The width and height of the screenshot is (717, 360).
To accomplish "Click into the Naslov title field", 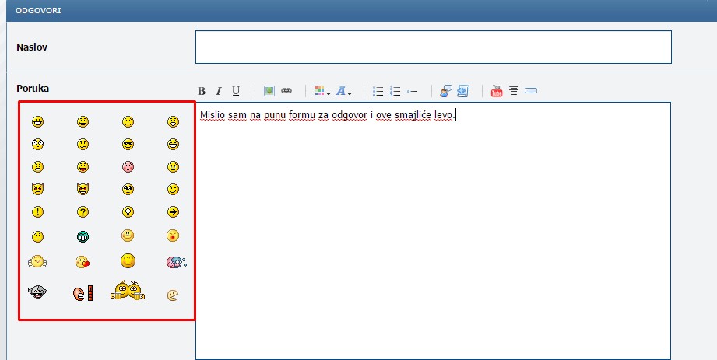I will pos(434,47).
